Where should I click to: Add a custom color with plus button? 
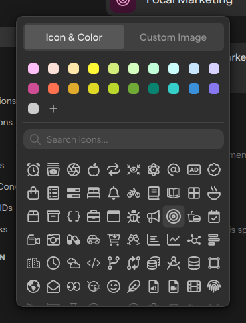53,109
